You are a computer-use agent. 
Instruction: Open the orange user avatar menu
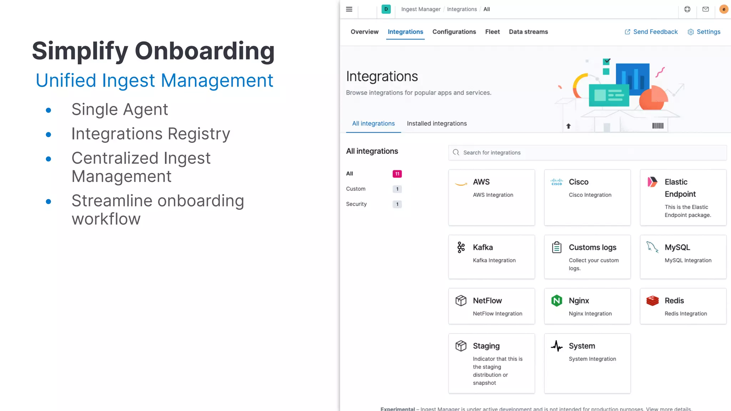[724, 9]
